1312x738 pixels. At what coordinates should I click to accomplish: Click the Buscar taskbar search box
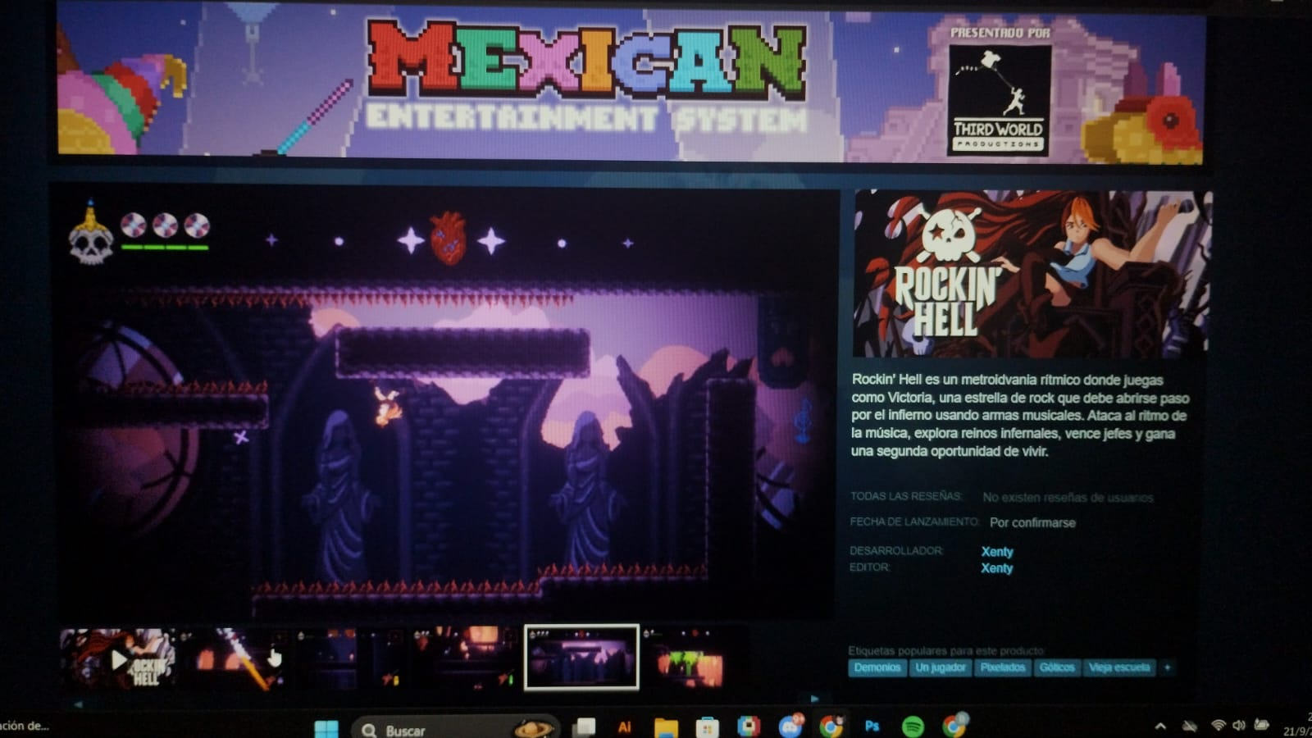pyautogui.click(x=456, y=729)
